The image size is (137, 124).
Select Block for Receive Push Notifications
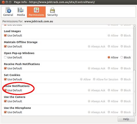click(122, 68)
